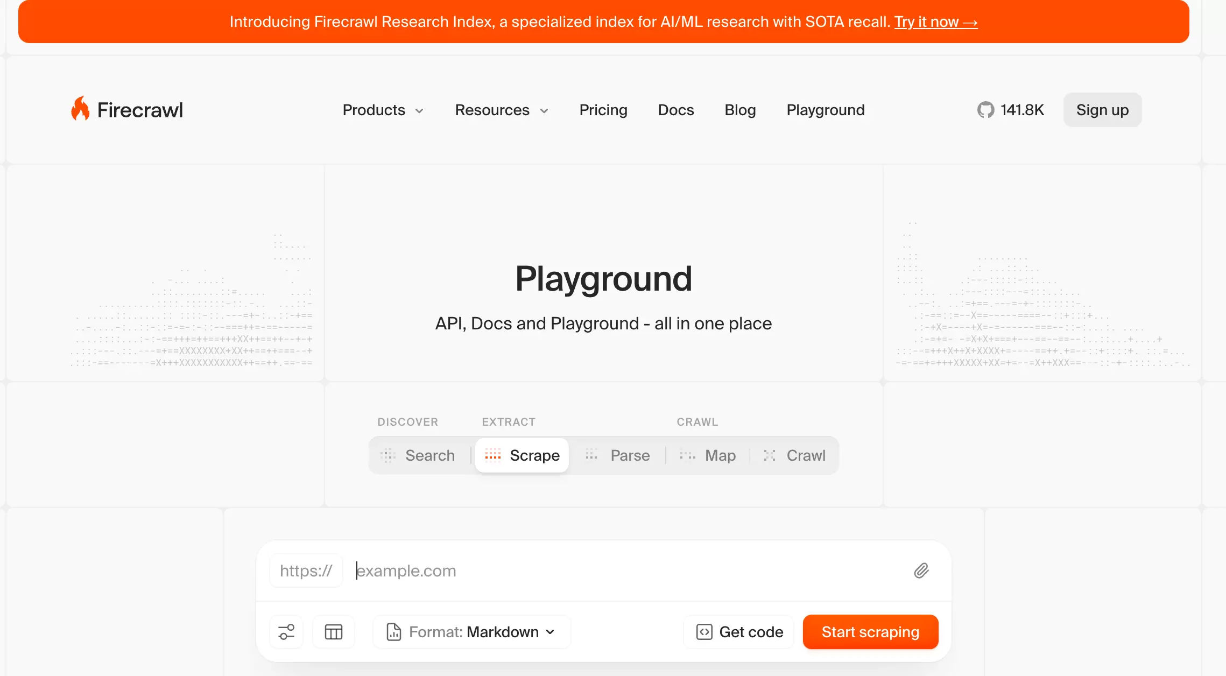Image resolution: width=1226 pixels, height=676 pixels.
Task: Open the Pricing page
Action: pyautogui.click(x=603, y=110)
